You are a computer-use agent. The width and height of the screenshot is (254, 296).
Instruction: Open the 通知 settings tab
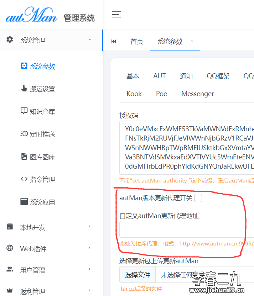pyautogui.click(x=186, y=76)
